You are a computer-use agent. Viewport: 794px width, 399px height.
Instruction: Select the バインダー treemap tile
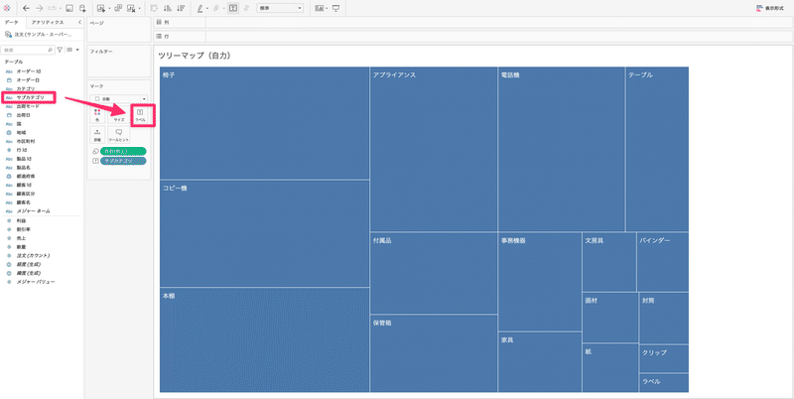tap(662, 262)
